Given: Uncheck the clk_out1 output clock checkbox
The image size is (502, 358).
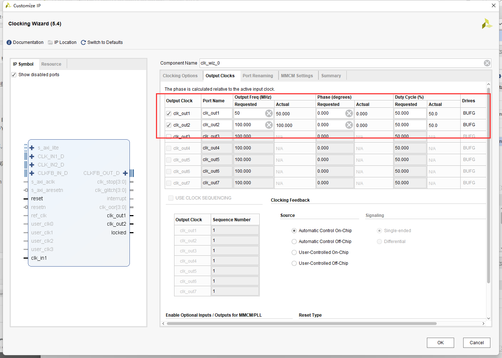Looking at the screenshot, I should point(169,114).
